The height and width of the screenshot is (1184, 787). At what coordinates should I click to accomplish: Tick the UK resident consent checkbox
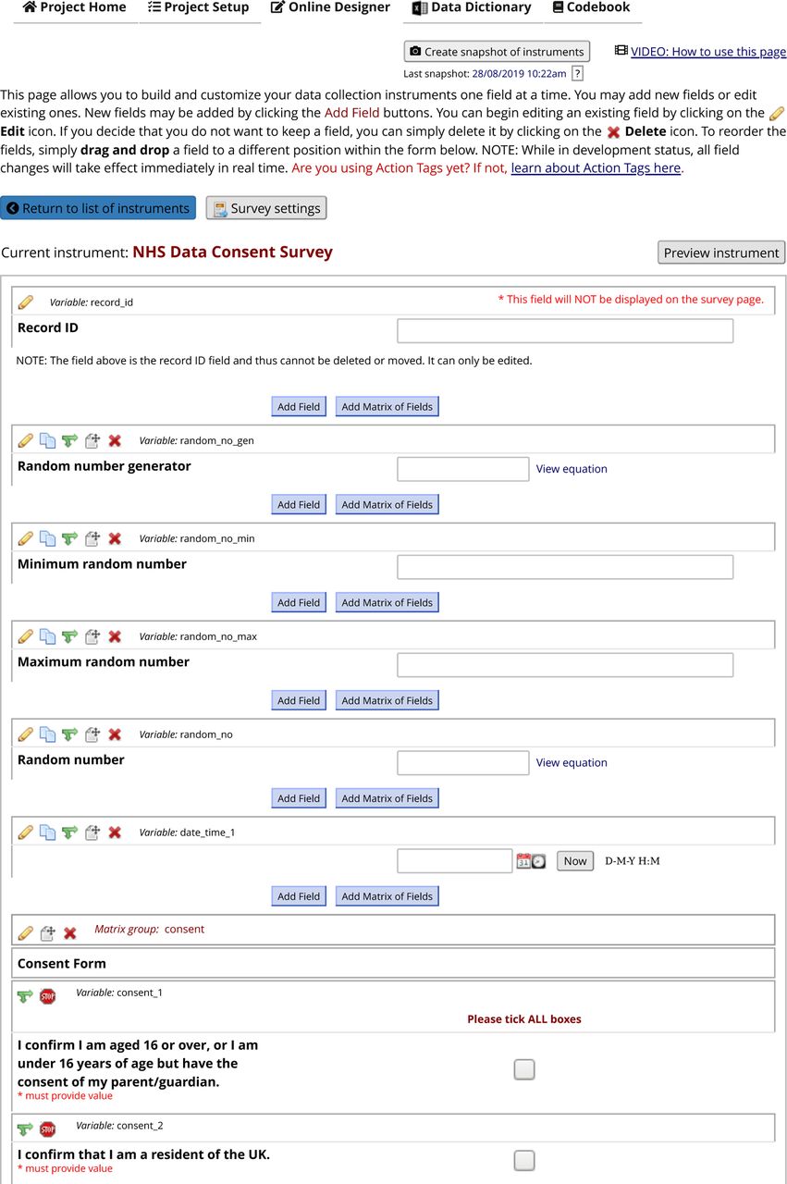[524, 1161]
